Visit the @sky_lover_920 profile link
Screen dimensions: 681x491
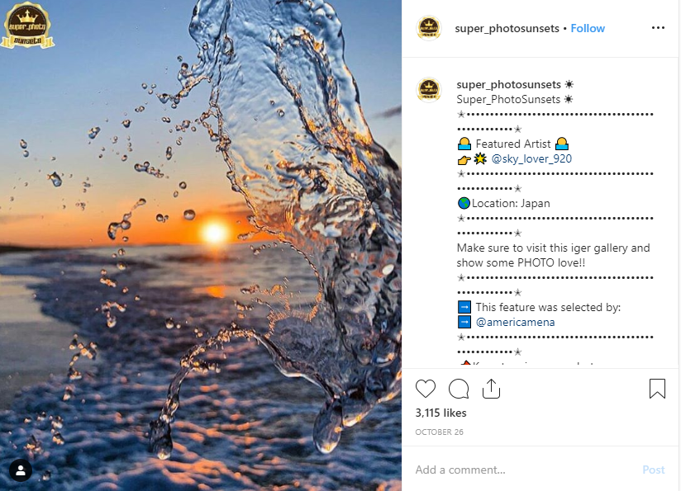click(531, 158)
